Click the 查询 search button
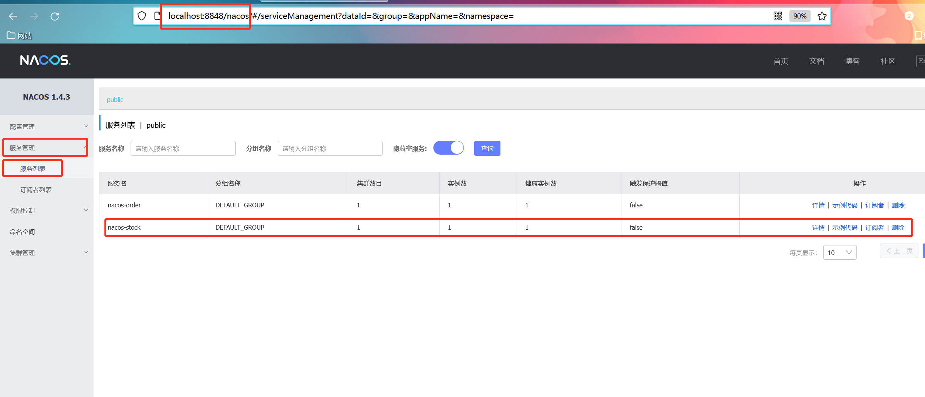This screenshot has height=397, width=925. coord(487,148)
